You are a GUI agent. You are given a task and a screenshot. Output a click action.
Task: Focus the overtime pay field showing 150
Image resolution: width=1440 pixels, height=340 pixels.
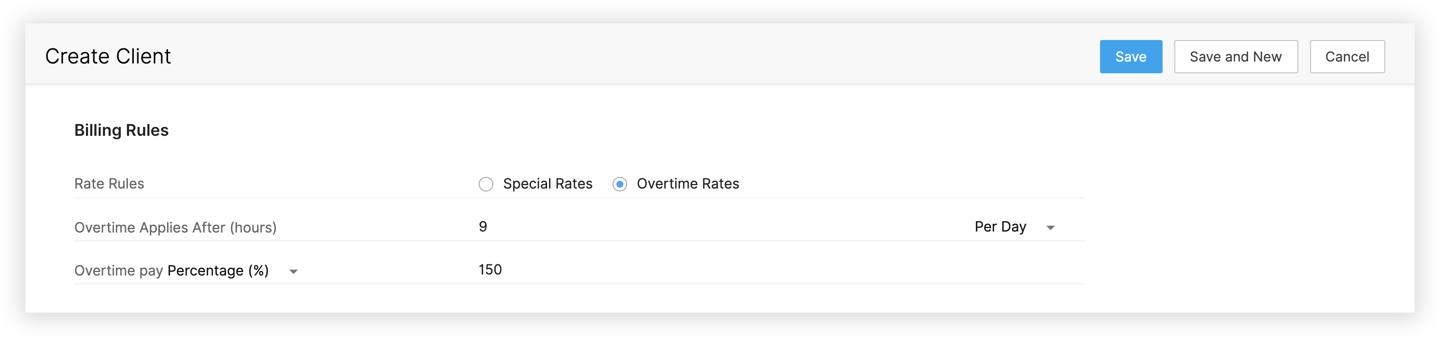pos(671,270)
